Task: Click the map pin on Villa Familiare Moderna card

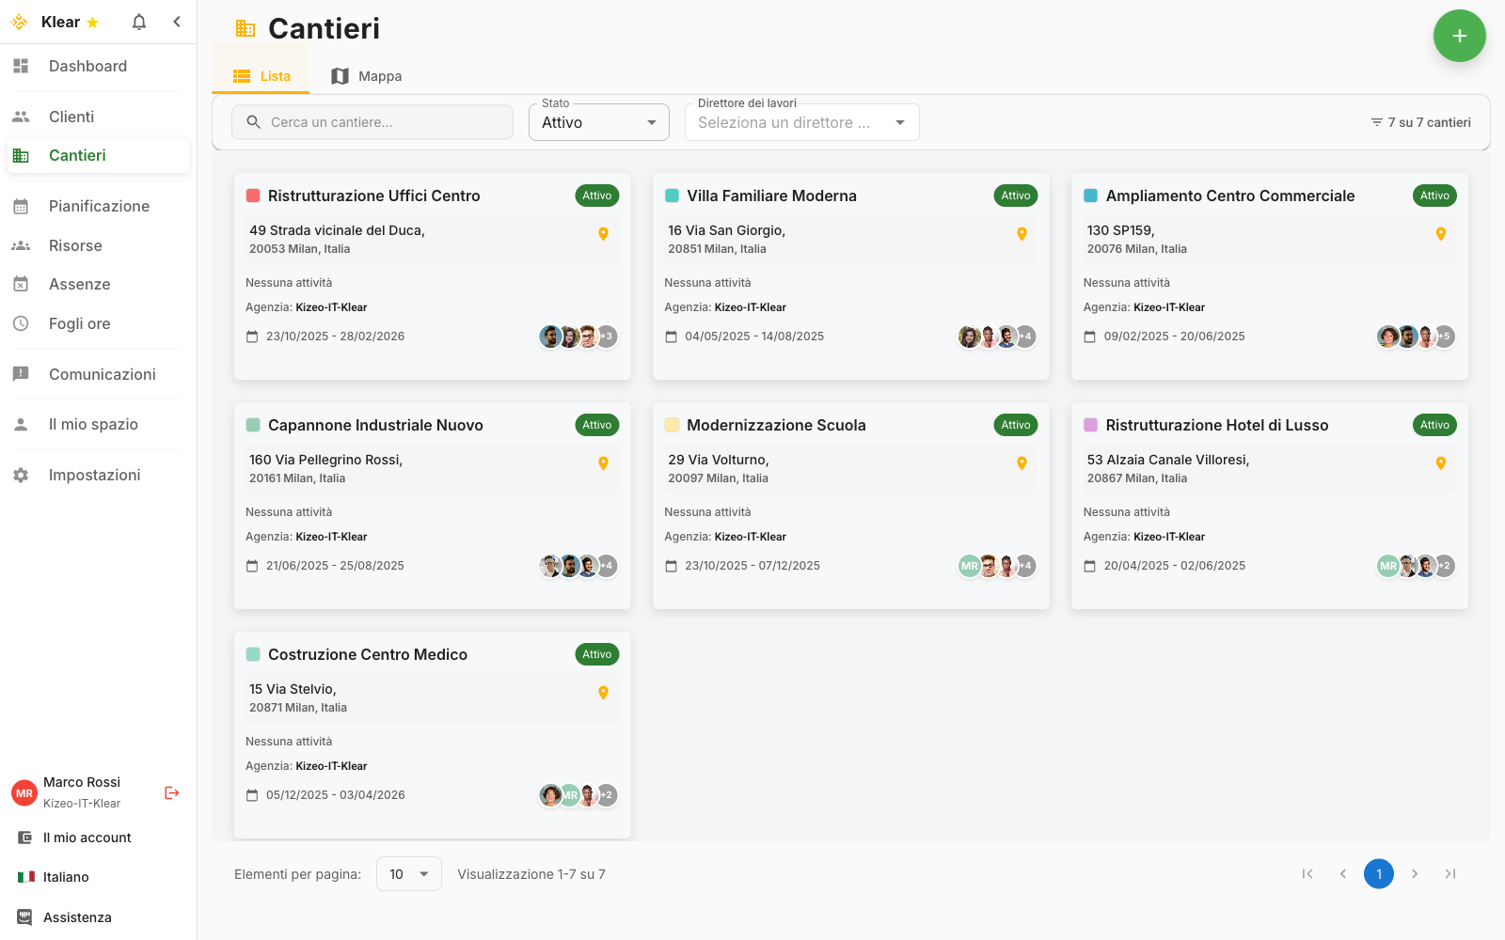Action: click(1022, 233)
